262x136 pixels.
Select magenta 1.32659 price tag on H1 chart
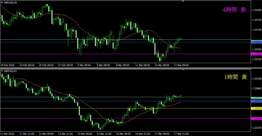256,118
